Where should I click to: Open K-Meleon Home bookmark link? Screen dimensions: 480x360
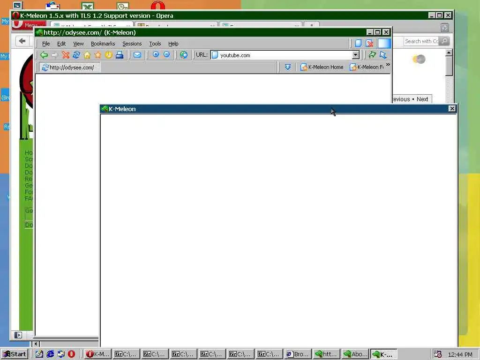pyautogui.click(x=322, y=67)
